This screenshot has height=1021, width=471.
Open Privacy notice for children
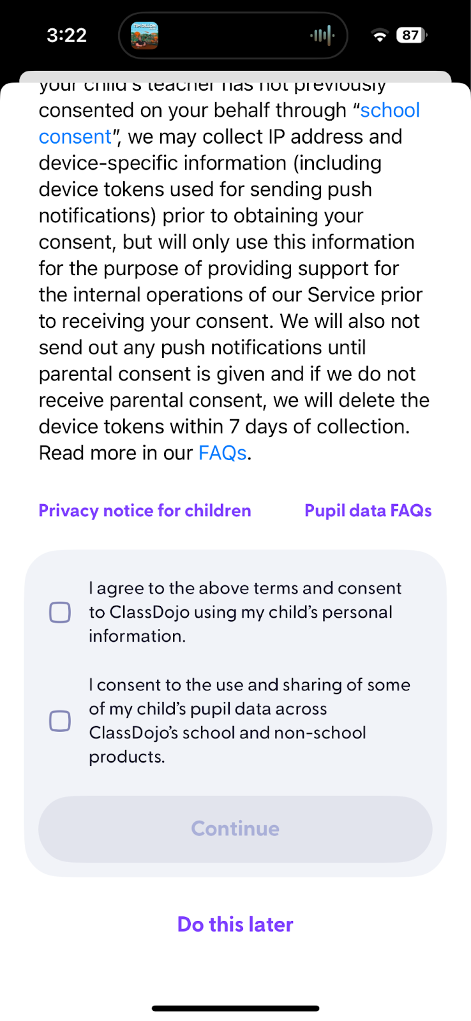tap(145, 511)
